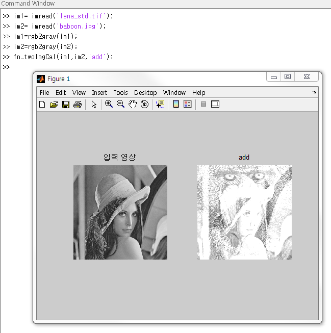
Task: Select the Pan hand tool
Action: tap(133, 104)
